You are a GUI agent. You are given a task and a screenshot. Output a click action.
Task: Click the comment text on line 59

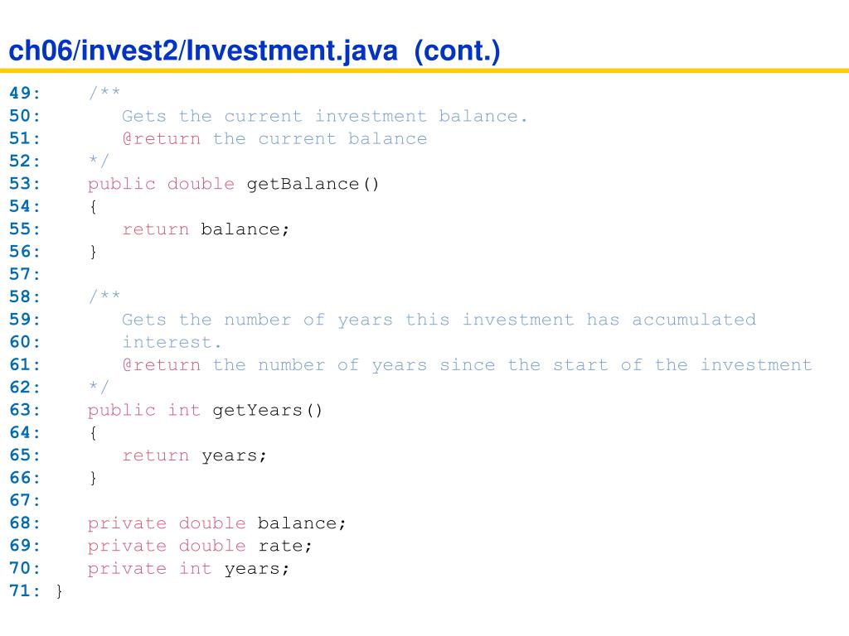tap(439, 320)
